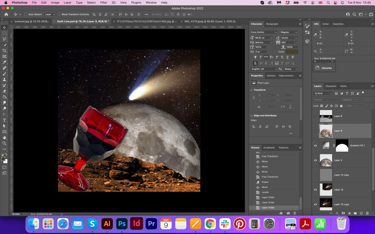
Task: Hide the Gradient Fill 1 layer
Action: coord(316,146)
